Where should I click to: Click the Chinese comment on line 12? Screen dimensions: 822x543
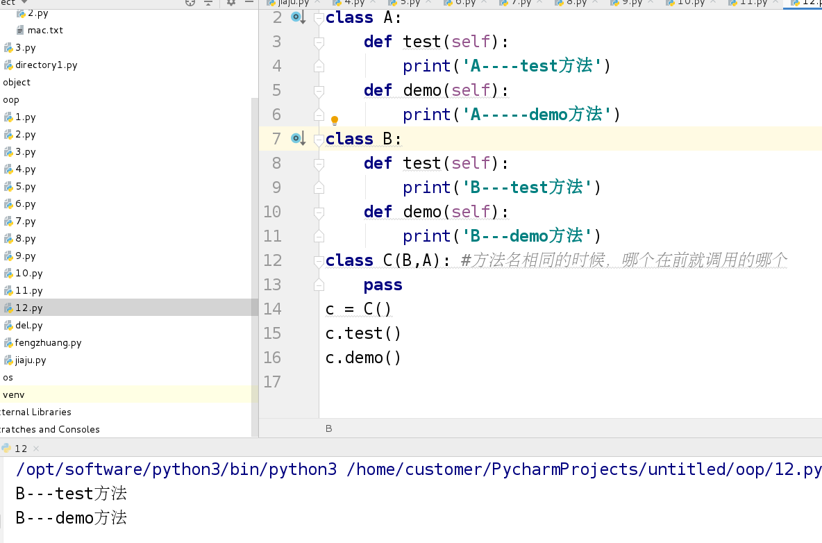coord(624,260)
